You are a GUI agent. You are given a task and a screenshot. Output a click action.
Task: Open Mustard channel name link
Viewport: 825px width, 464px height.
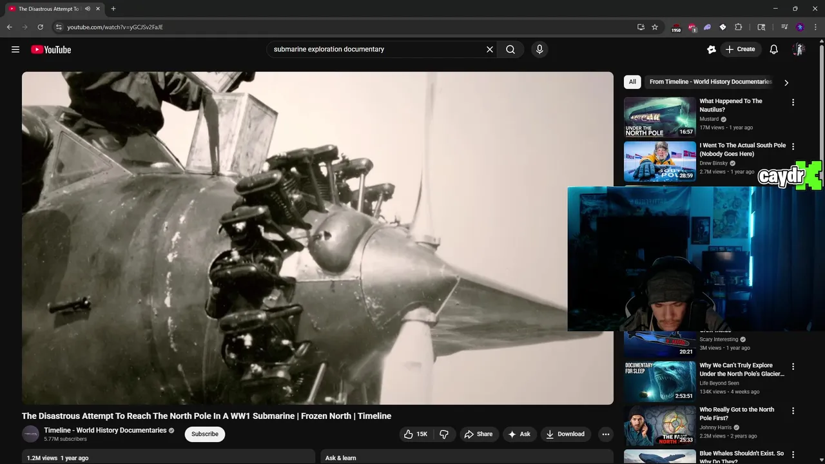pyautogui.click(x=709, y=119)
